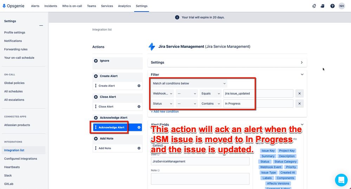This screenshot has width=351, height=189.
Task: Add a new Add Note action plus icon
Action: tap(96, 139)
